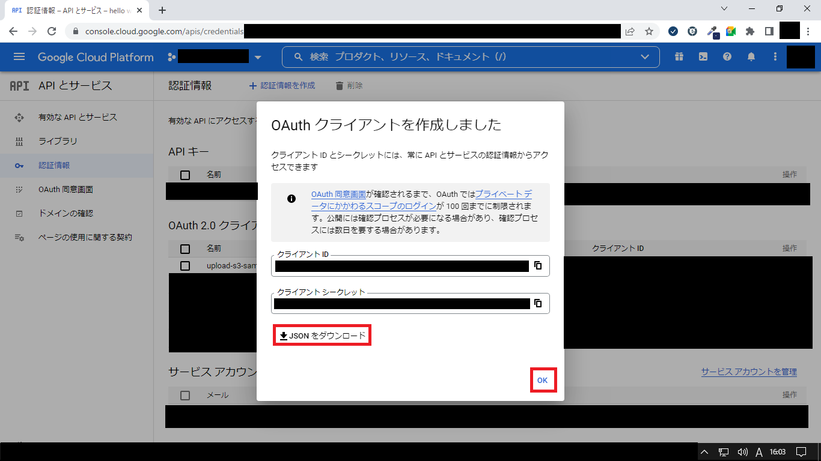Open the gift icon in the header

[x=679, y=57]
